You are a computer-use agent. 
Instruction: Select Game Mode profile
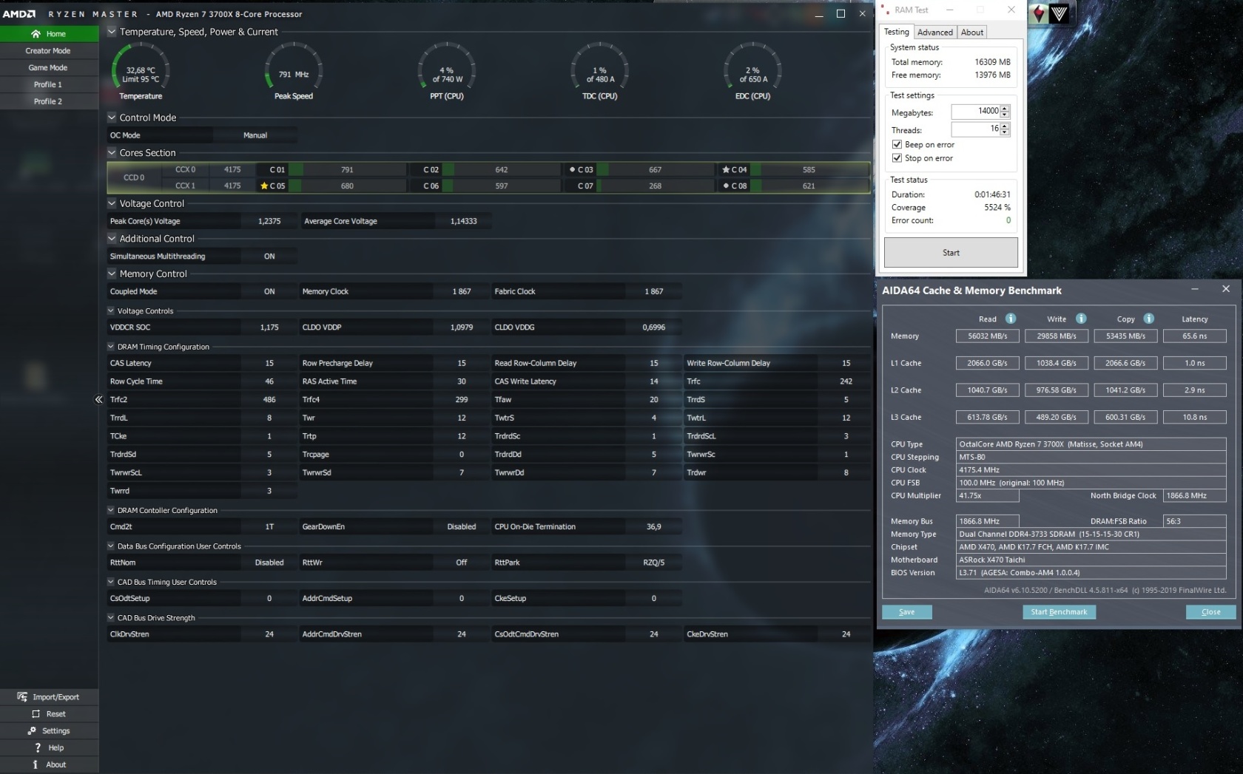[49, 68]
